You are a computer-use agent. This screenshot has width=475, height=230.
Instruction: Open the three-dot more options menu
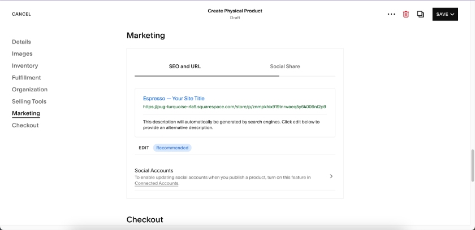pyautogui.click(x=391, y=14)
